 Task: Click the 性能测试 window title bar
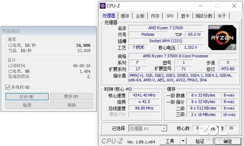pyautogui.click(x=49, y=31)
